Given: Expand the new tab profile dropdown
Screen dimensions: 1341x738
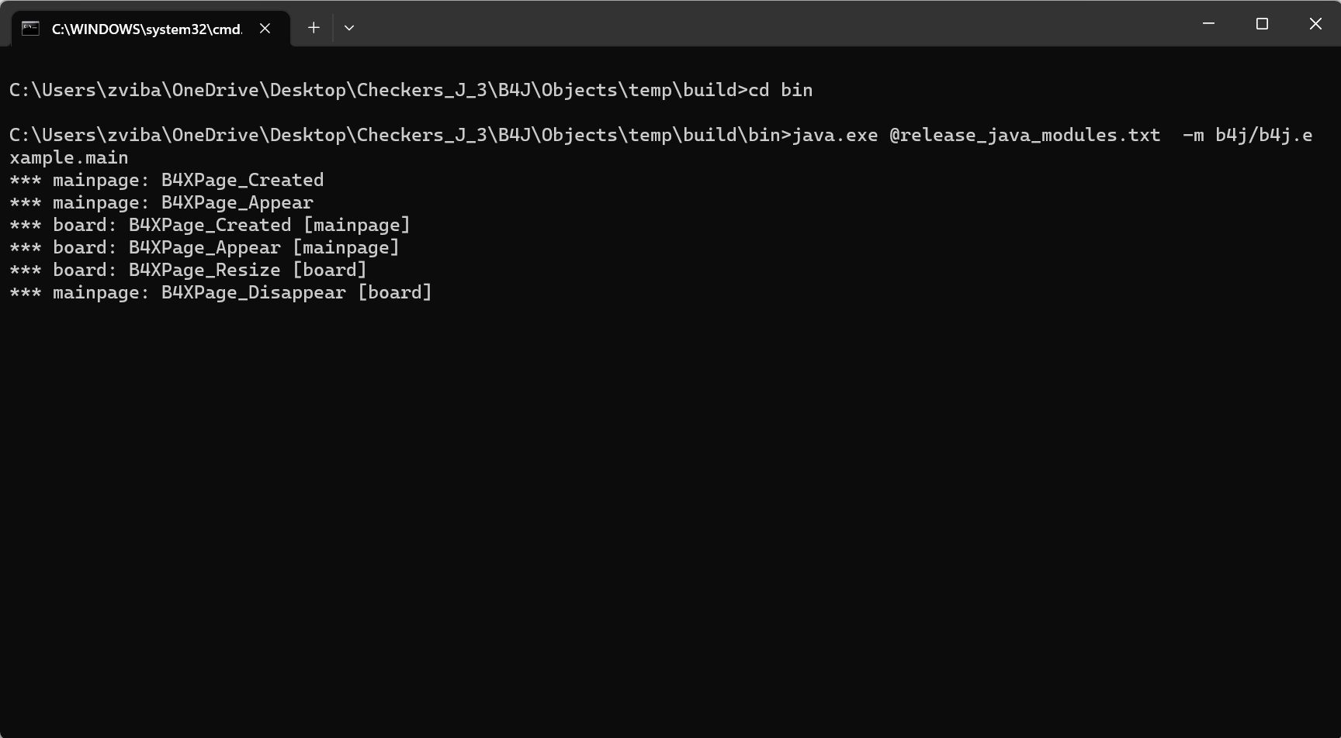Looking at the screenshot, I should click(x=349, y=28).
